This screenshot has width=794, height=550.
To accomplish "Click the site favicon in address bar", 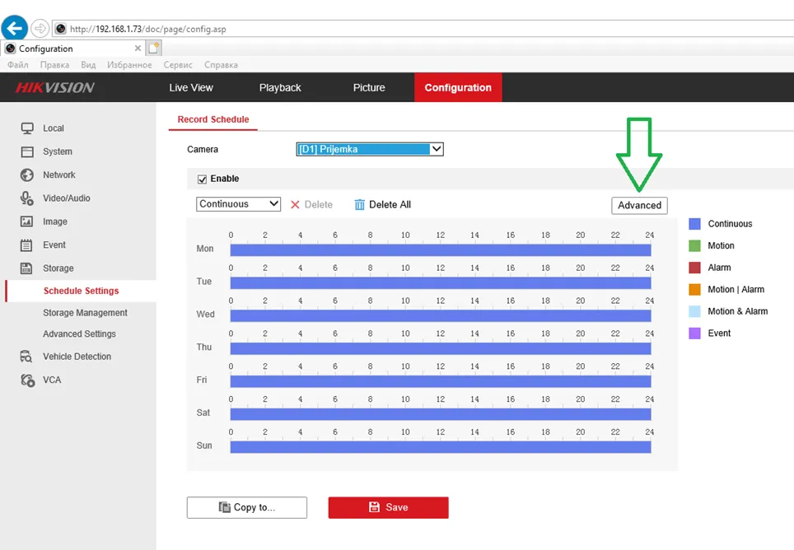I will coord(60,28).
